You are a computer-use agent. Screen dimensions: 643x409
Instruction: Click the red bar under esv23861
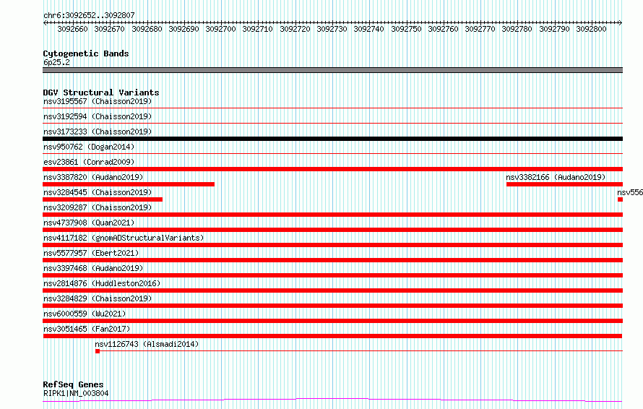tap(332, 169)
